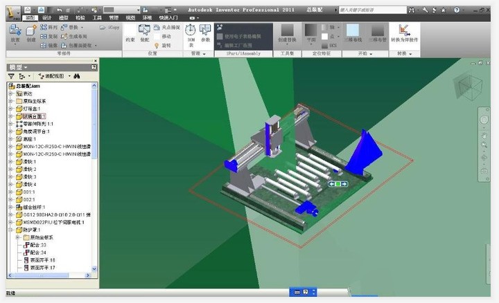This screenshot has width=499, height=303.
Task: Click the 转换为焊接件 icon
Action: click(404, 32)
